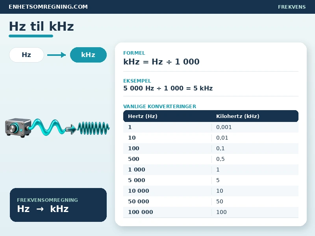Select the white Hz unit pill
Screen dimensions: 315x236
point(26,55)
